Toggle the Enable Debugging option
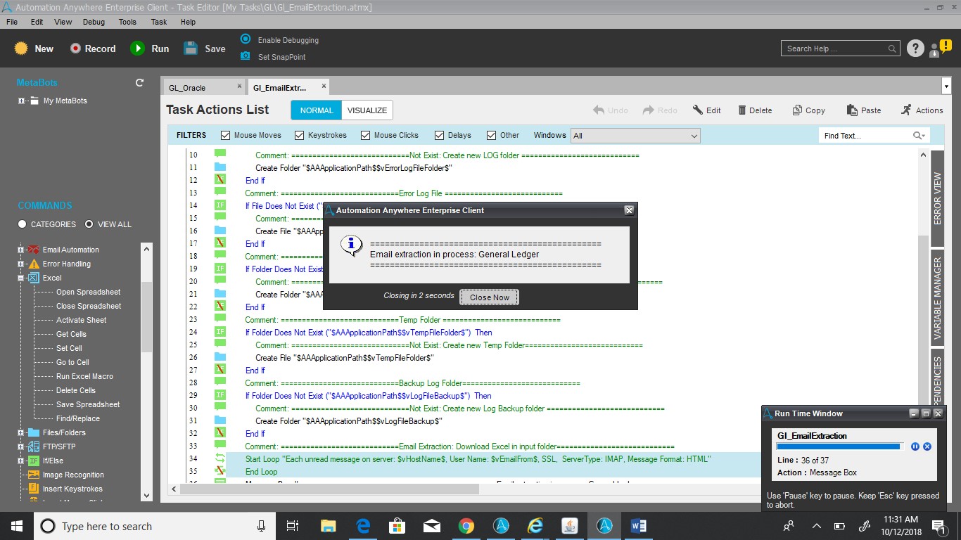 click(x=279, y=40)
